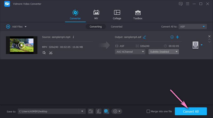Open output info icon next to samplemp4.asf
Image resolution: width=213 pixels, height=118 pixels.
(172, 37)
